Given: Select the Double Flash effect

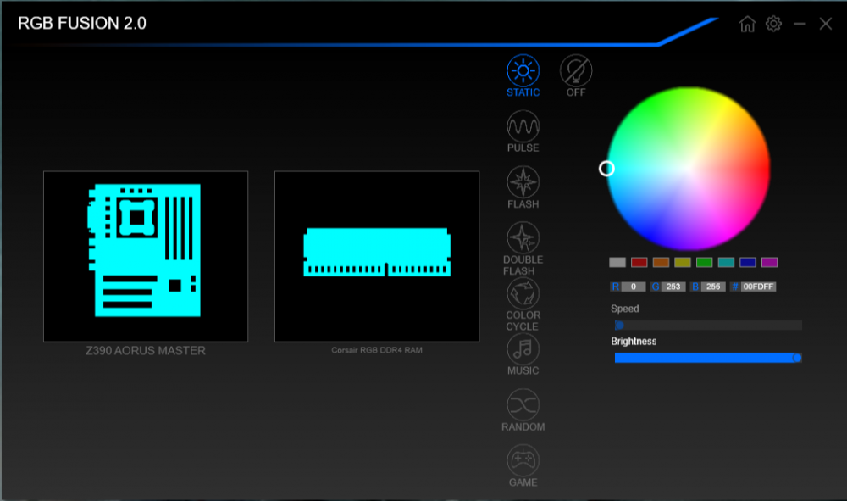Looking at the screenshot, I should point(523,238).
